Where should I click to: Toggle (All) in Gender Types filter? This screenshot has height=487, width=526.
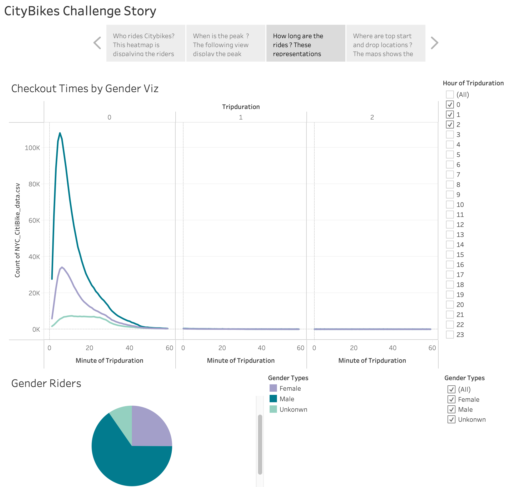[451, 389]
